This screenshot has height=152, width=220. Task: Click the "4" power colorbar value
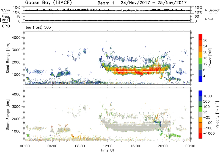[204, 76]
